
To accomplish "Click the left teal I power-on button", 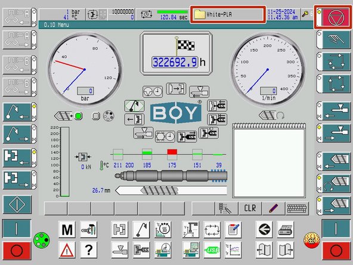I will [17, 229].
